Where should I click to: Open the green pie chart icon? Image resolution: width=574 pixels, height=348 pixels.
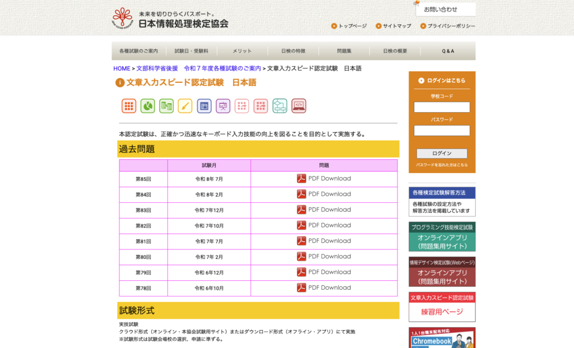point(147,106)
